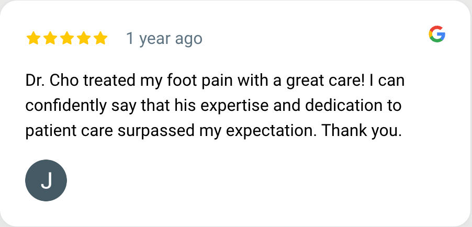
Task: Click the "1 year ago" timestamp
Action: tap(164, 39)
